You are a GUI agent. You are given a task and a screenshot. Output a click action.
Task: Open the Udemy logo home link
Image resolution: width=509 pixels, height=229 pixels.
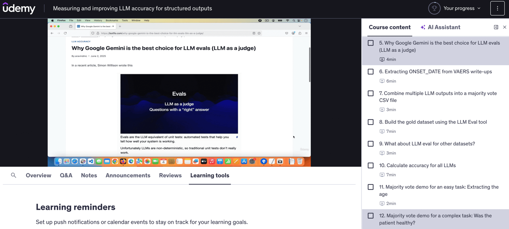coord(19,8)
